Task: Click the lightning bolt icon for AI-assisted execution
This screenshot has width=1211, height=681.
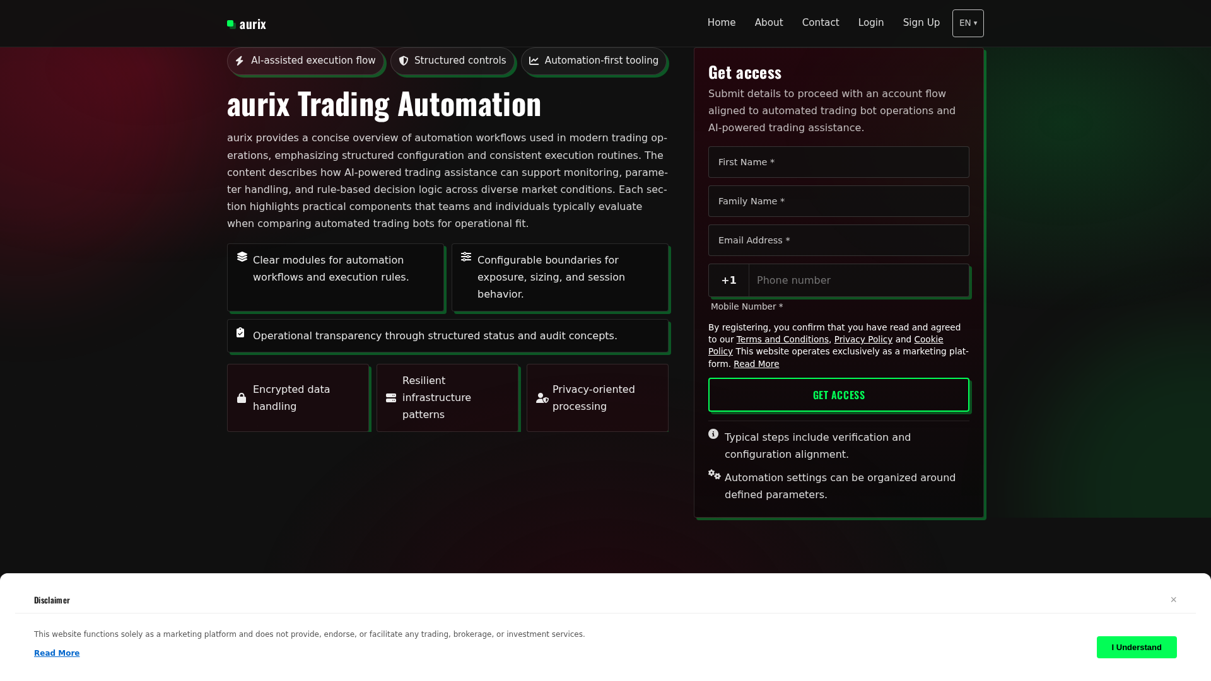Action: [x=240, y=61]
